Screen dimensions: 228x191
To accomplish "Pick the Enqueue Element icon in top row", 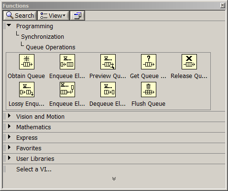I will click(x=67, y=62).
